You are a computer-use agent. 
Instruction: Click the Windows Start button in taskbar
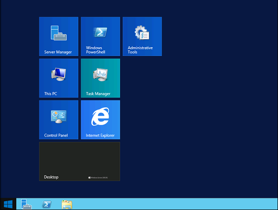click(x=8, y=204)
